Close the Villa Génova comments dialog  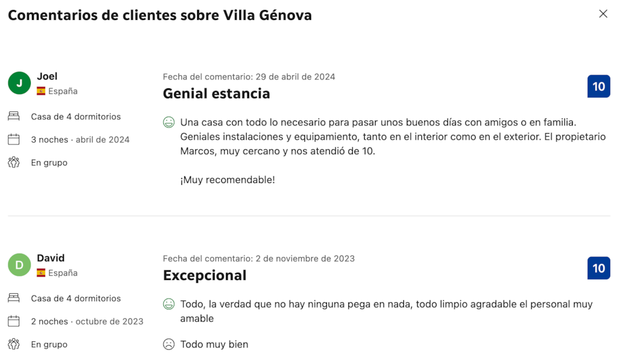coord(603,14)
